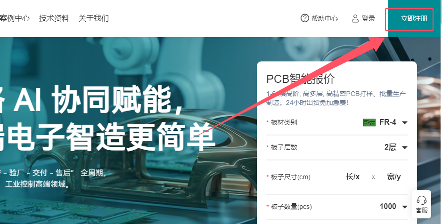Click the 立即注册 register button
This screenshot has height=224, width=442.
coord(414,18)
